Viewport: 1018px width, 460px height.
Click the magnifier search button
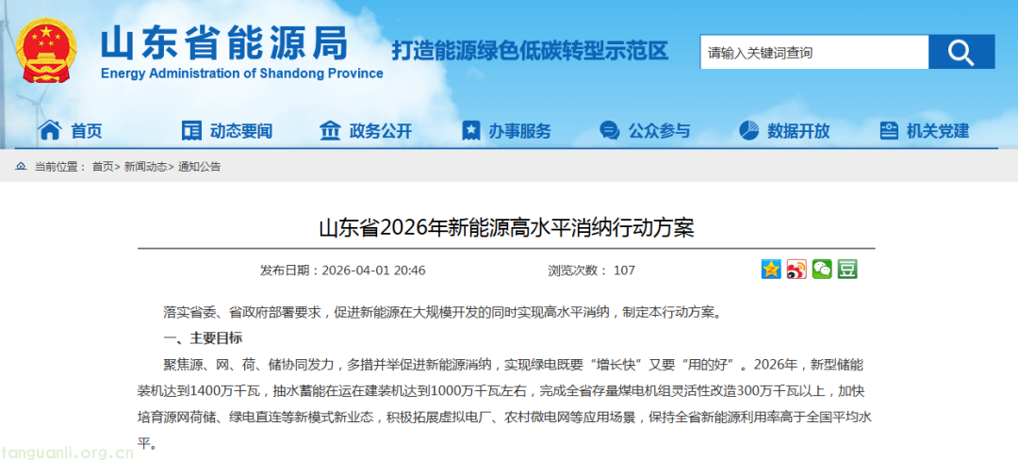(961, 52)
